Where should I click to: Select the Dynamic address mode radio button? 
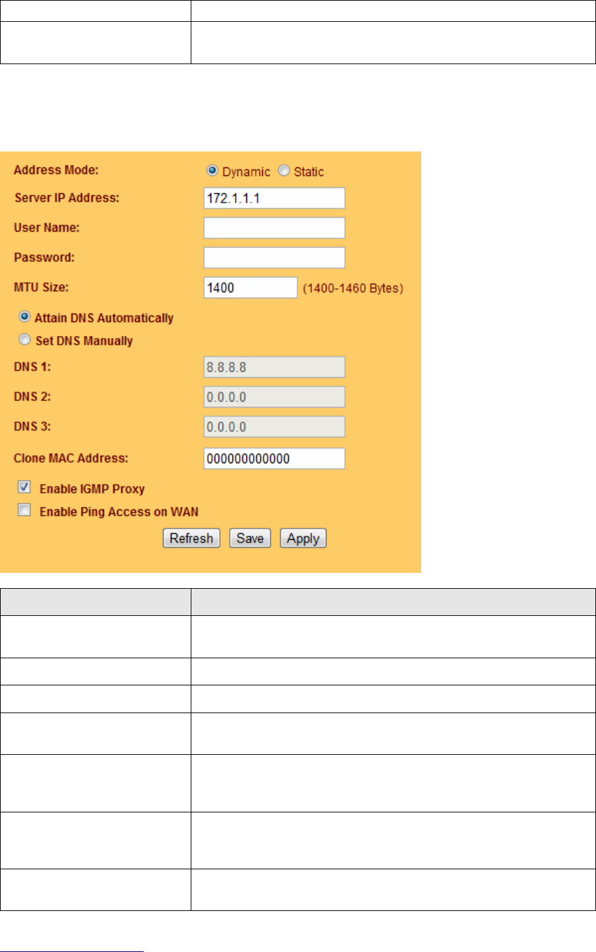[212, 171]
